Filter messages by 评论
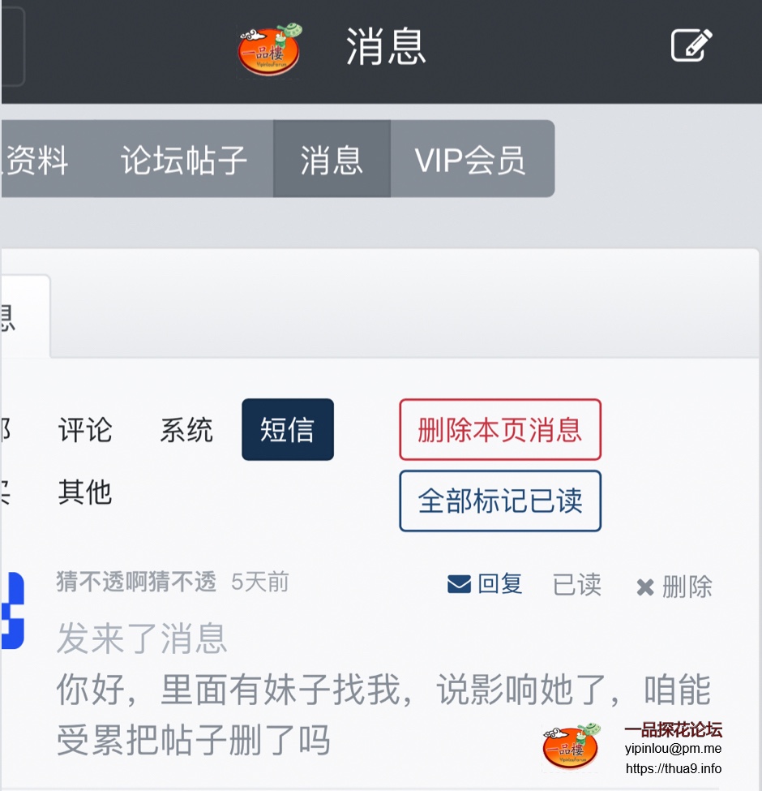This screenshot has width=762, height=791. coord(85,430)
